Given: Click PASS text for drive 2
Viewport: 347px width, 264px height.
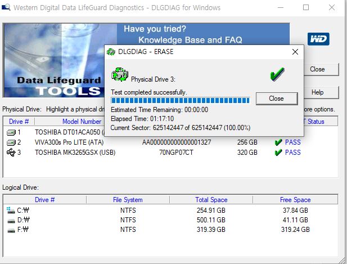Looking at the screenshot, I should point(293,142).
